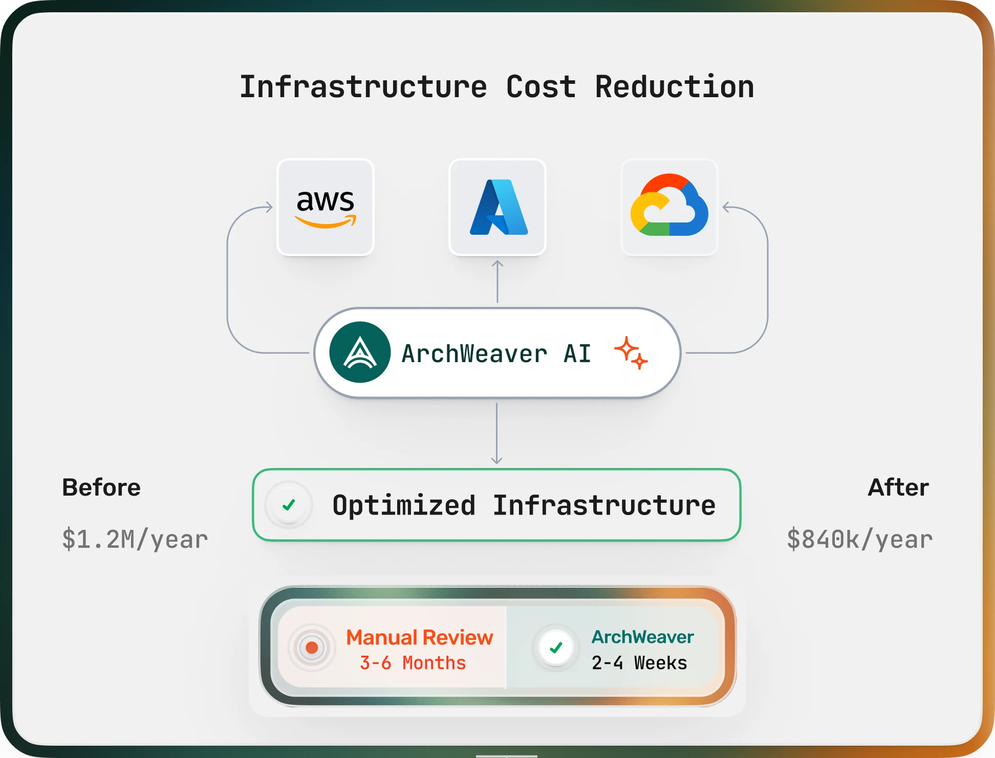This screenshot has height=758, width=995.
Task: Click the Infrastructure Cost Reduction heading
Action: click(497, 86)
